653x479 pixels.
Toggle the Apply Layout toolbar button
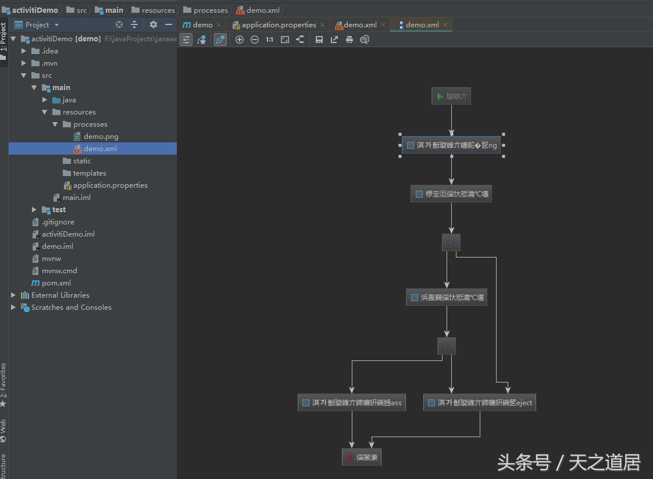click(x=203, y=40)
